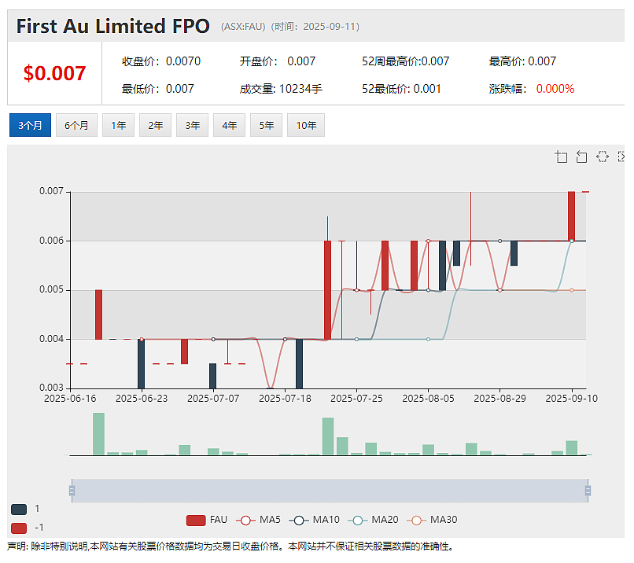Open the 4年 time range tab

[x=229, y=125]
